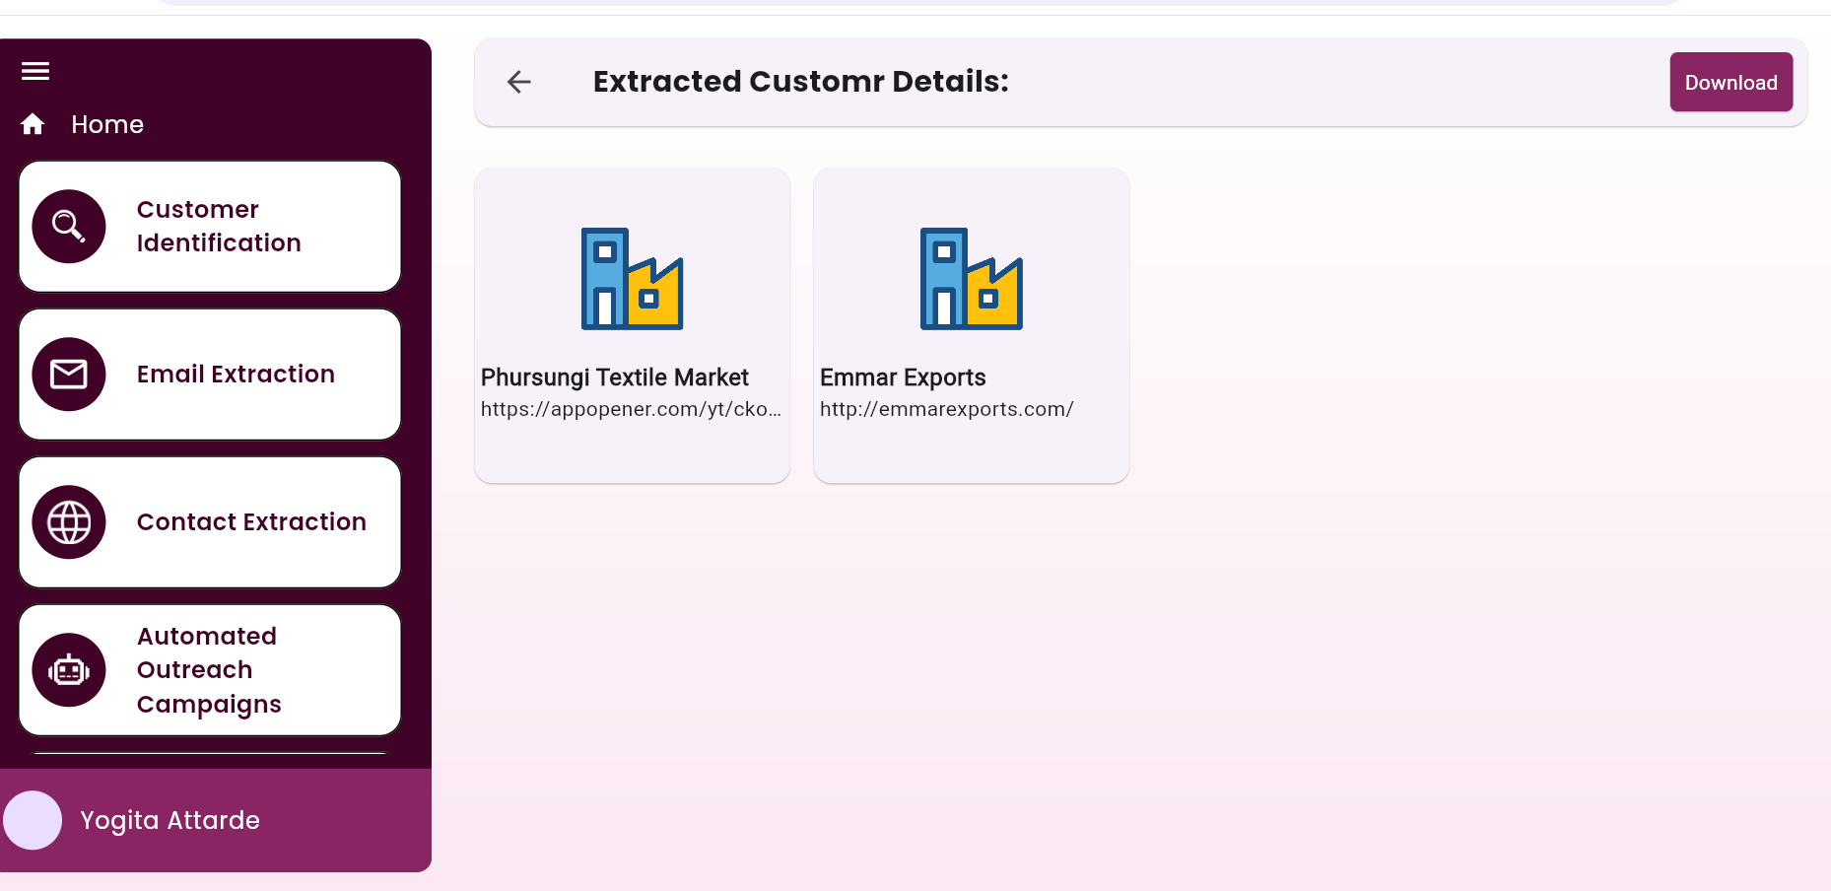Open Automated Outreach Campaigns card
The image size is (1831, 891).
(x=210, y=670)
